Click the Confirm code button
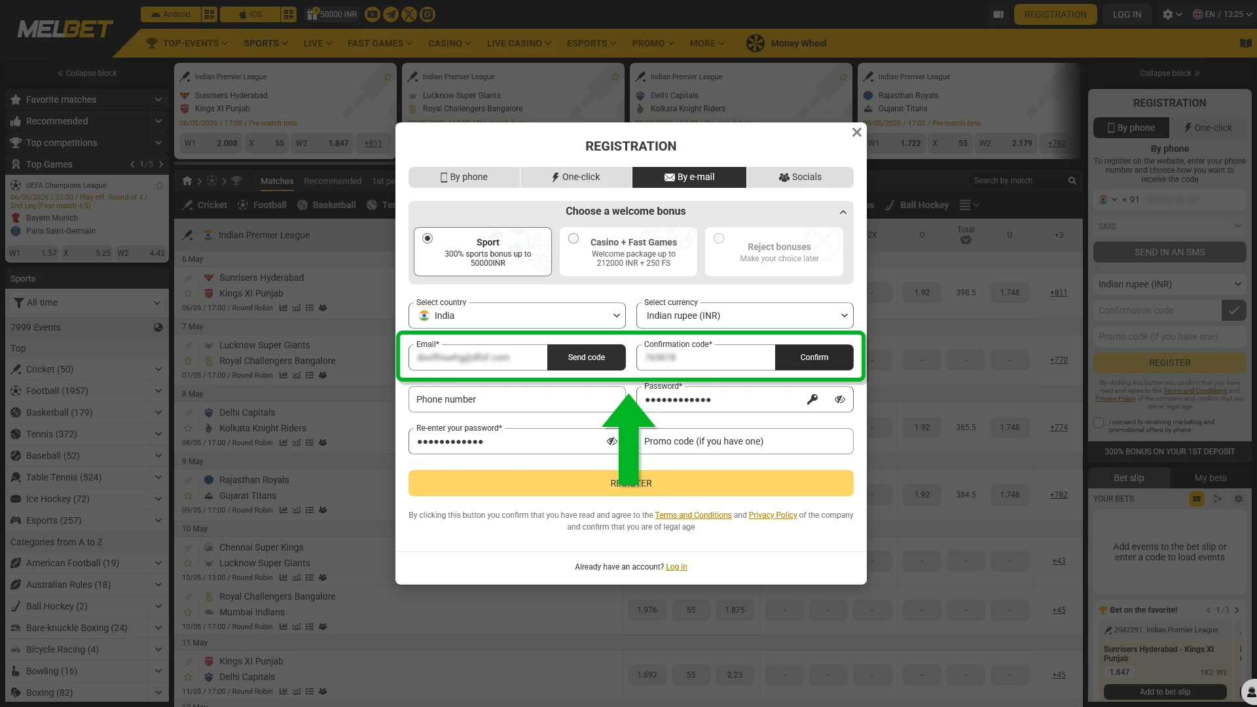This screenshot has width=1257, height=707. pos(814,357)
